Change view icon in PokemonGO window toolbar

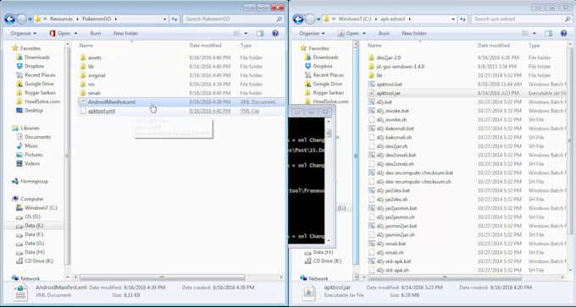(236, 33)
